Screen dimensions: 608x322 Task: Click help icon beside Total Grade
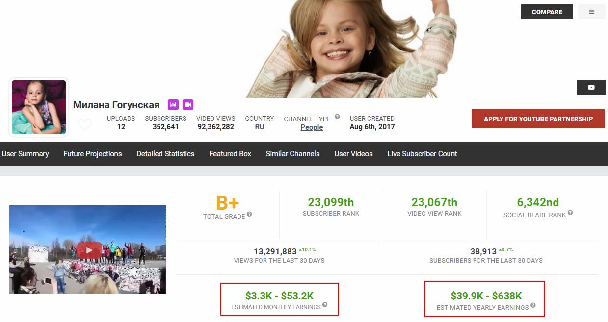pos(249,214)
